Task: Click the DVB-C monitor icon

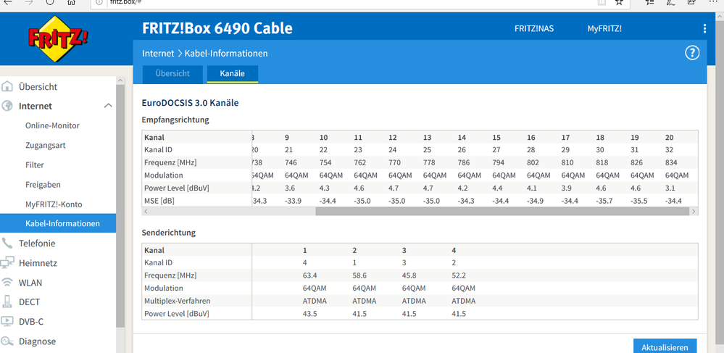Action: 7,322
